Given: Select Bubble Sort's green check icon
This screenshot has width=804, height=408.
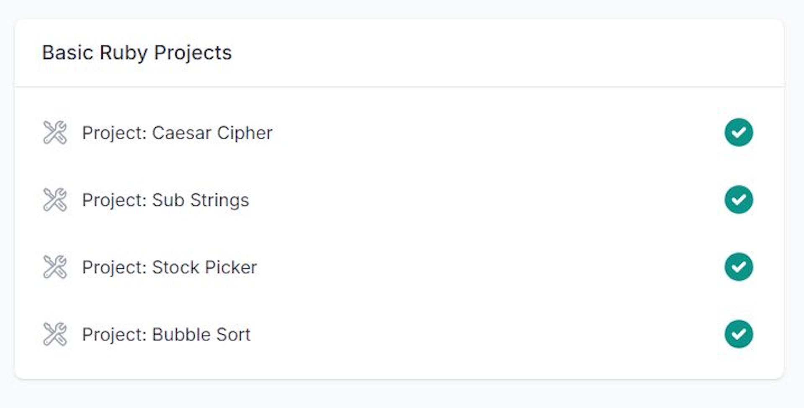Looking at the screenshot, I should 738,334.
